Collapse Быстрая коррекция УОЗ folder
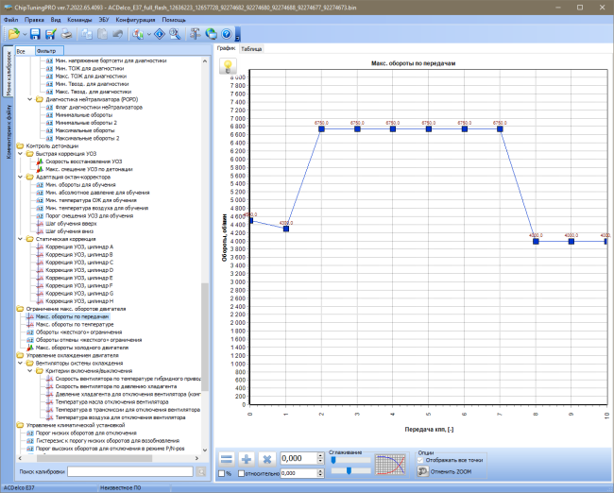Image resolution: width=614 pixels, height=493 pixels. [x=21, y=154]
